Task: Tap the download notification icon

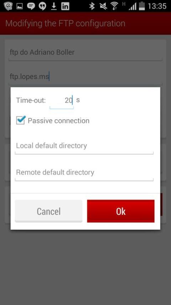Action: pos(54,6)
